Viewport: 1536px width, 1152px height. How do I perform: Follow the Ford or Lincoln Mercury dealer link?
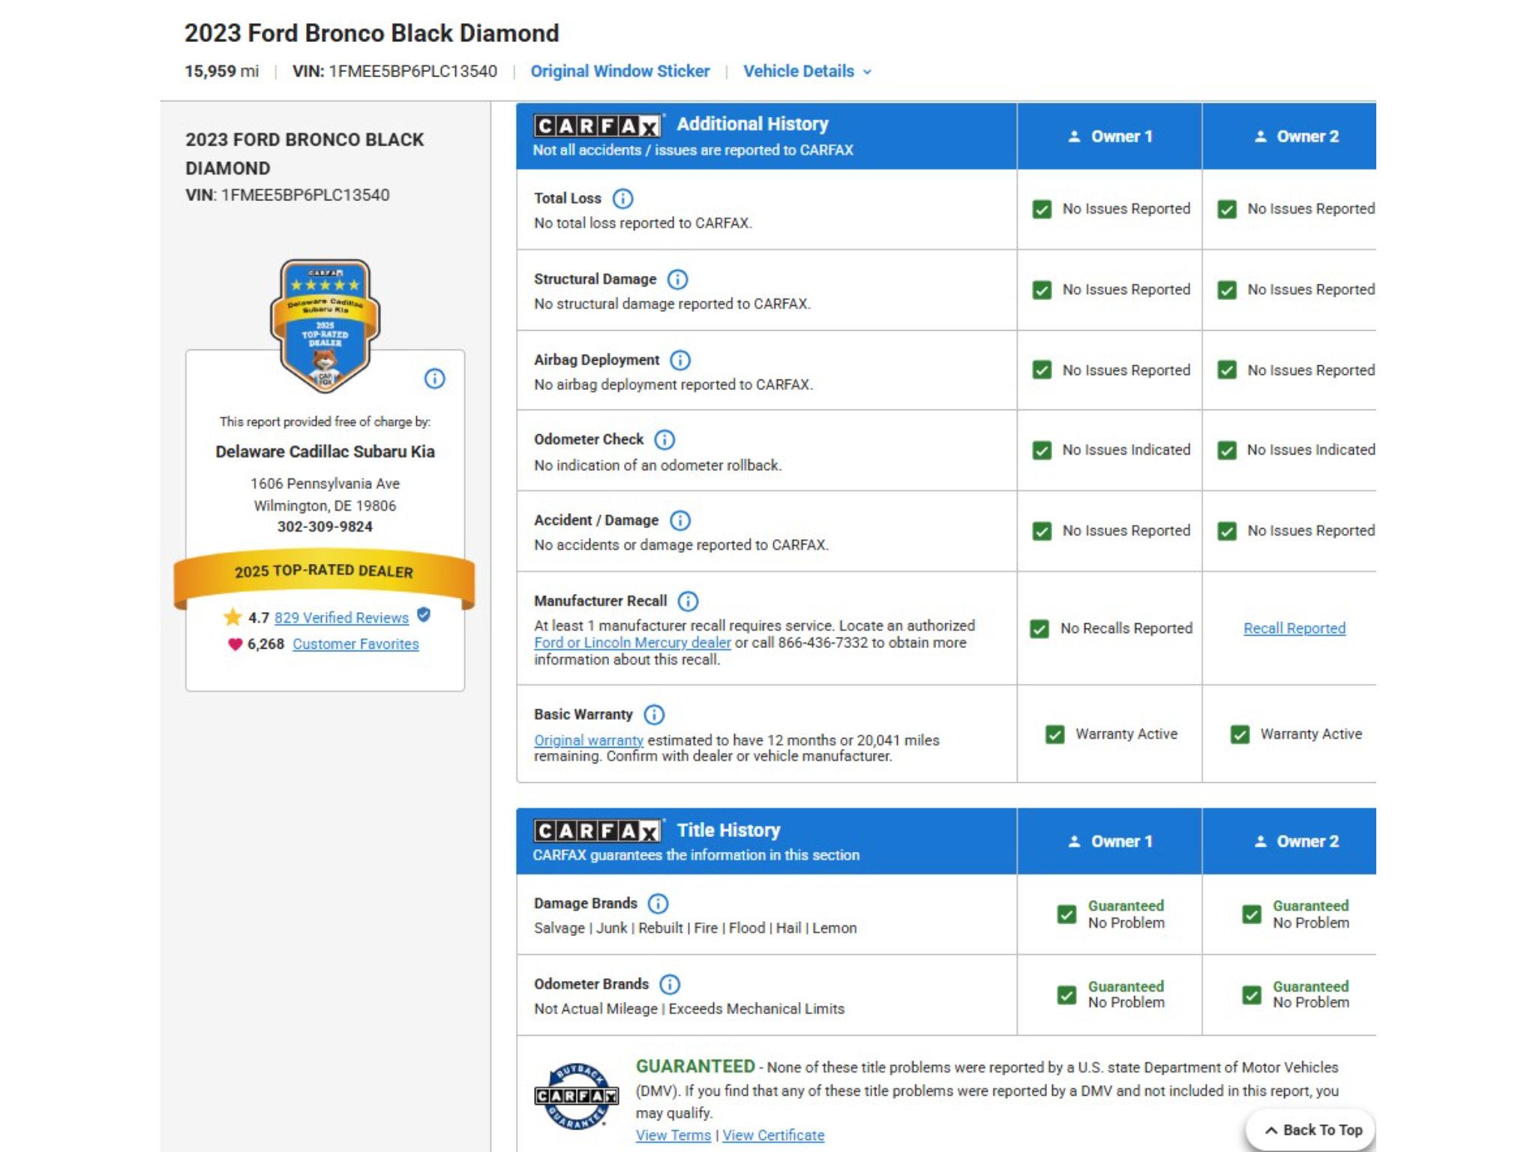coord(632,643)
